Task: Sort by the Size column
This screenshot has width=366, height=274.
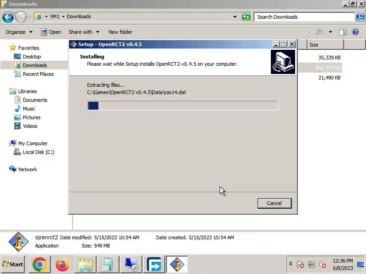Action: (x=325, y=45)
